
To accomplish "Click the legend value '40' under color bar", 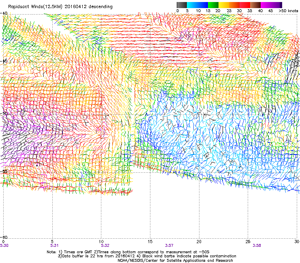I will 260,11.
